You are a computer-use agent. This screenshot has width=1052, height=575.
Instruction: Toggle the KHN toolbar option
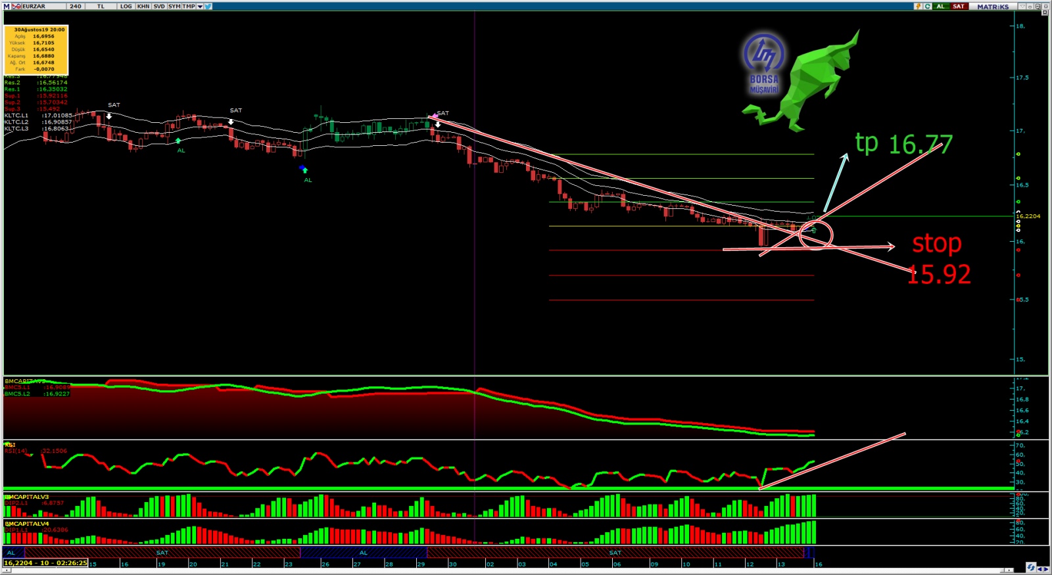click(143, 6)
